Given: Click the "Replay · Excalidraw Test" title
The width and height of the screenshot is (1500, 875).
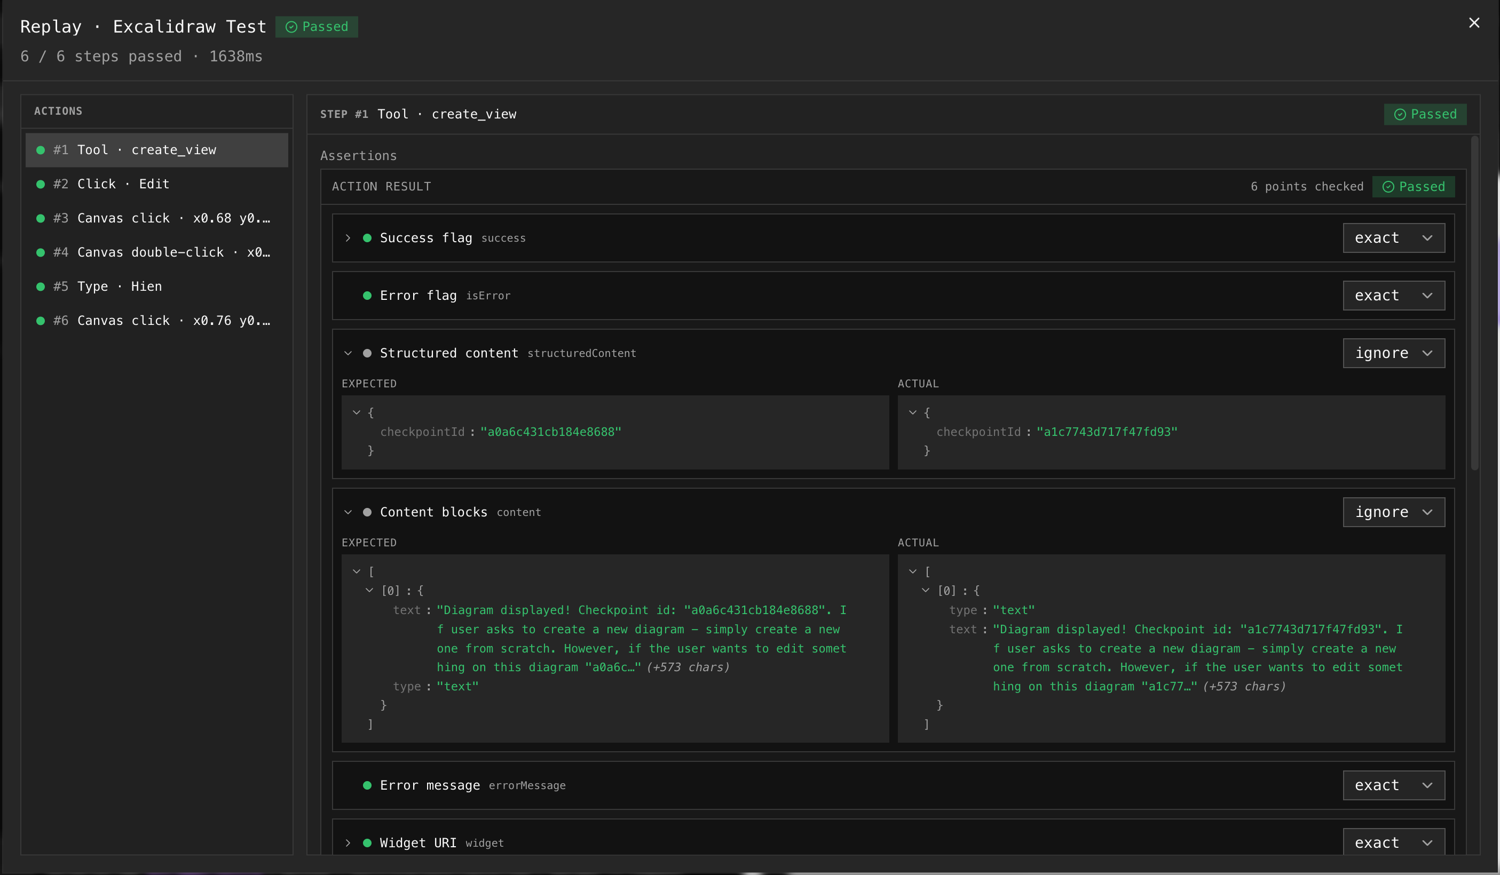Looking at the screenshot, I should click(143, 27).
